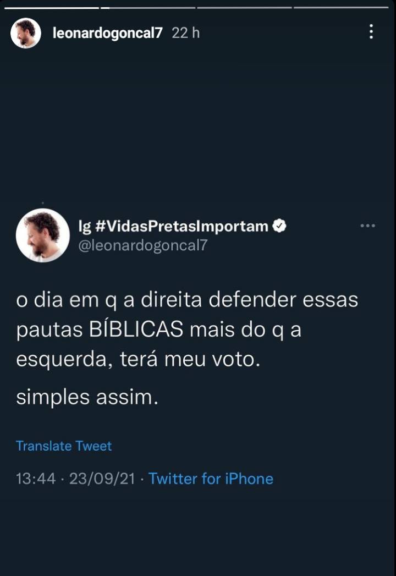Jump to the second story progress segment
Screen dimensions: 396x576
pos(148,8)
